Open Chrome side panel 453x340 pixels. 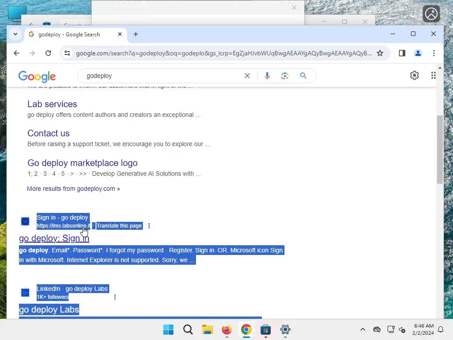click(x=402, y=53)
